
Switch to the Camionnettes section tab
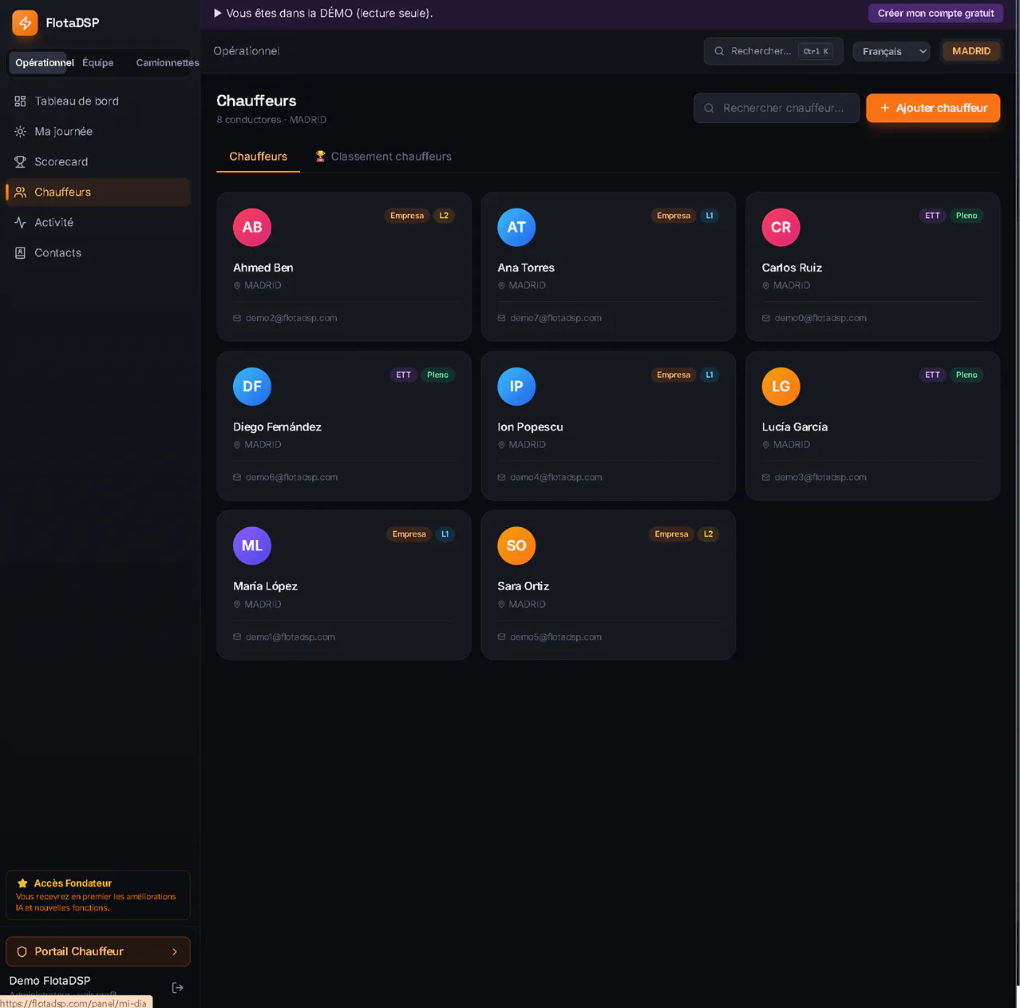[168, 63]
